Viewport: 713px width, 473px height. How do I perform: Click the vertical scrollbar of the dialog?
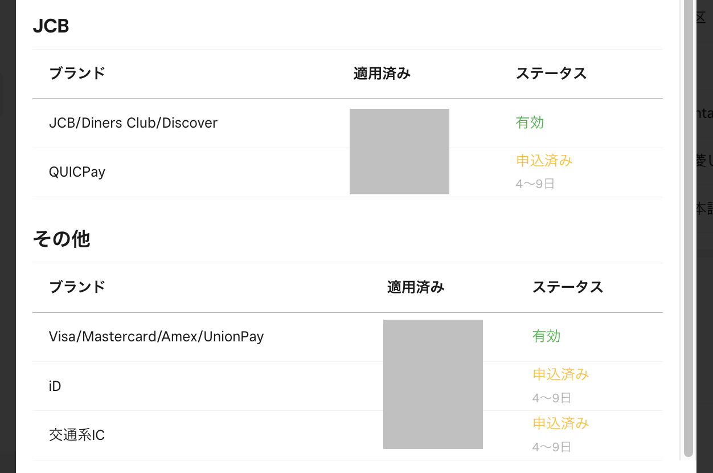click(x=689, y=228)
